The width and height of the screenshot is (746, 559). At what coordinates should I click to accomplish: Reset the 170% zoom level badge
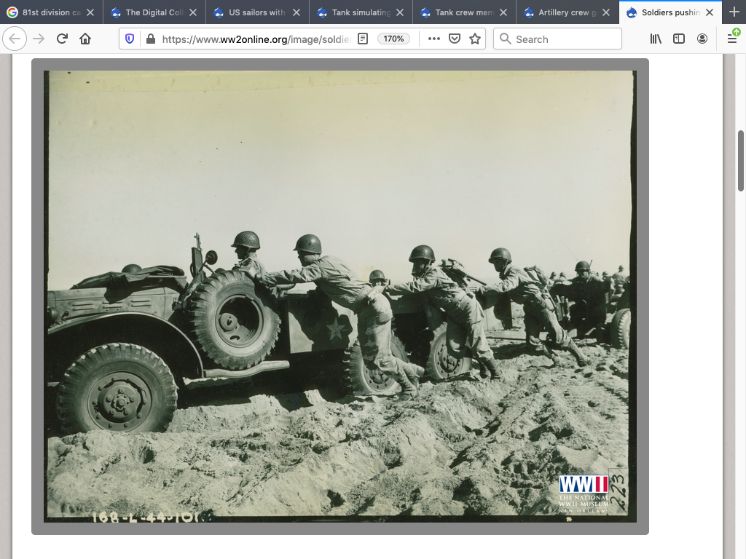tap(394, 39)
